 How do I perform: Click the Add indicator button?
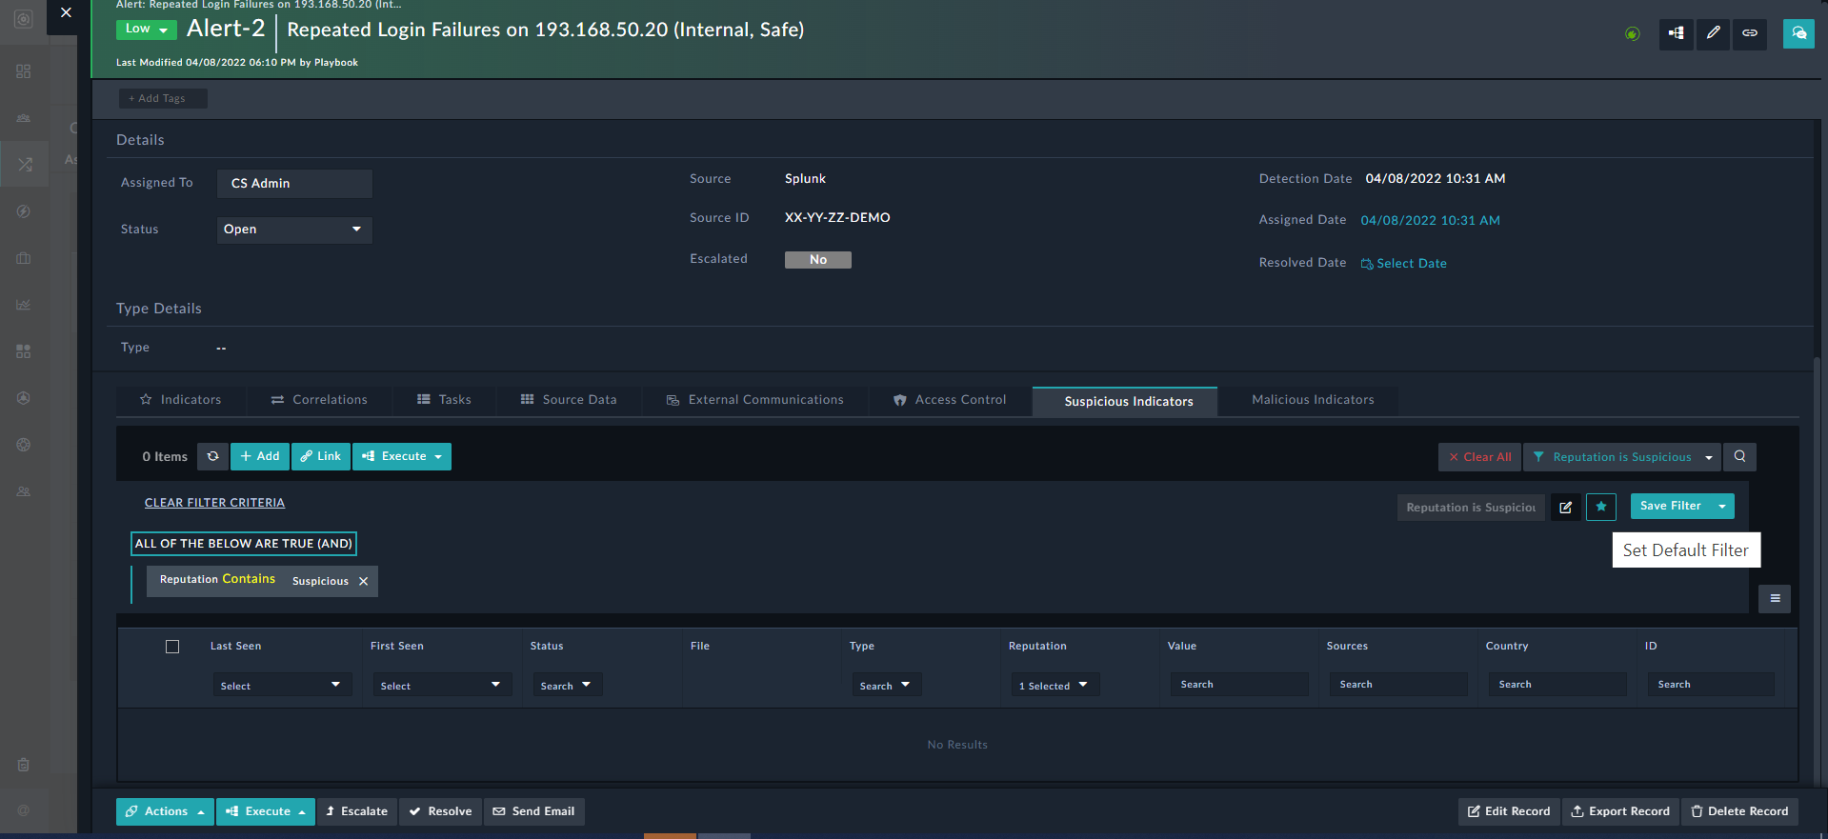pyautogui.click(x=260, y=457)
